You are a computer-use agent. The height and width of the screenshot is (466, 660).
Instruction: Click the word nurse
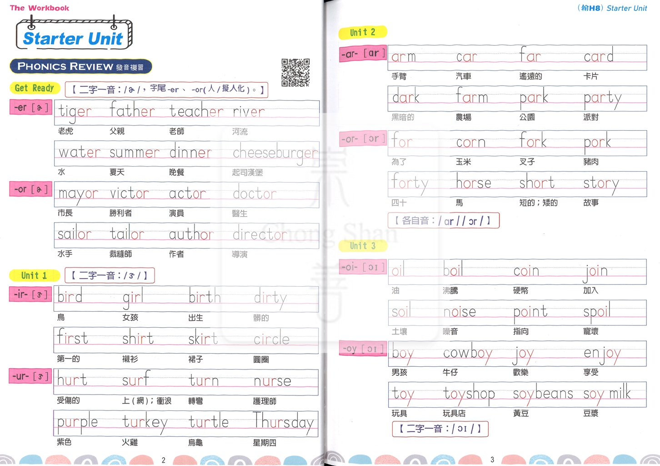(x=272, y=380)
